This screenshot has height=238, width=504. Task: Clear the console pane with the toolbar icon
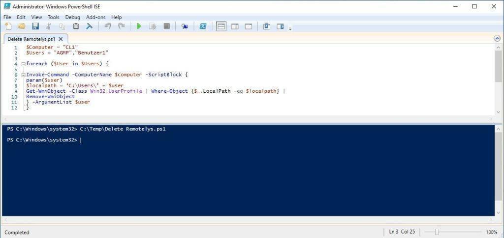coord(89,26)
